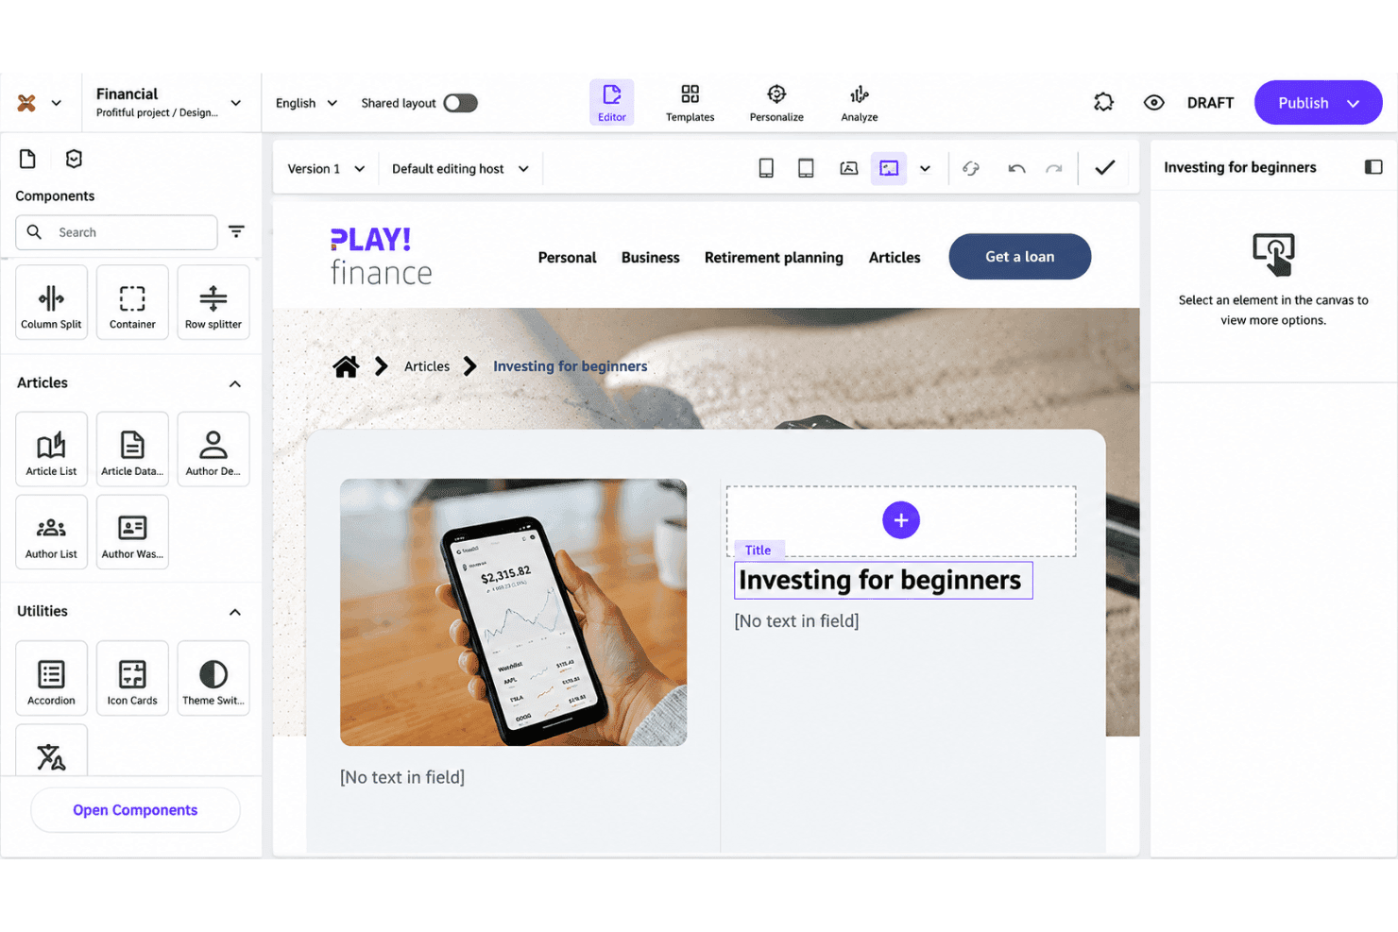
Task: Undo the last edit
Action: point(1016,168)
